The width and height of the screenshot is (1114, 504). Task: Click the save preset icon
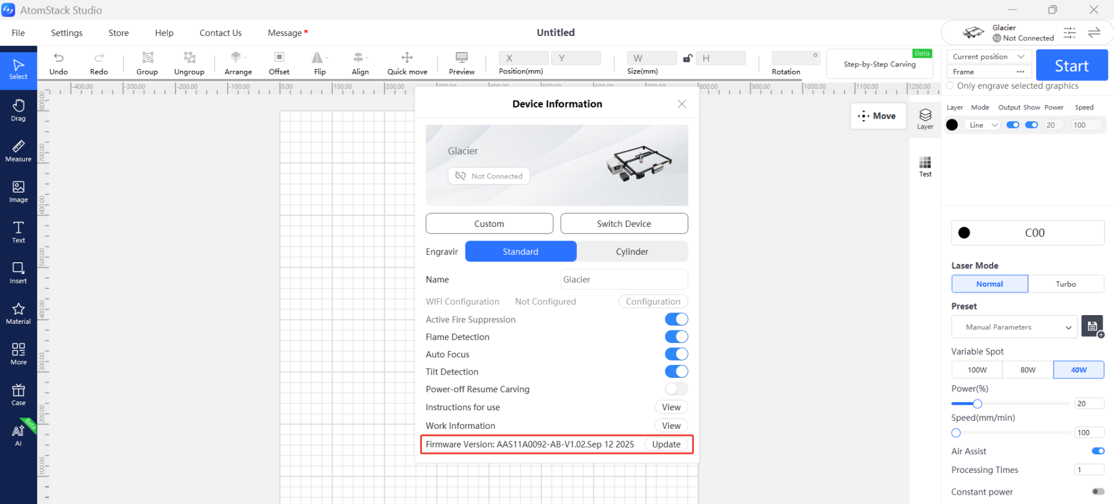[1092, 326]
